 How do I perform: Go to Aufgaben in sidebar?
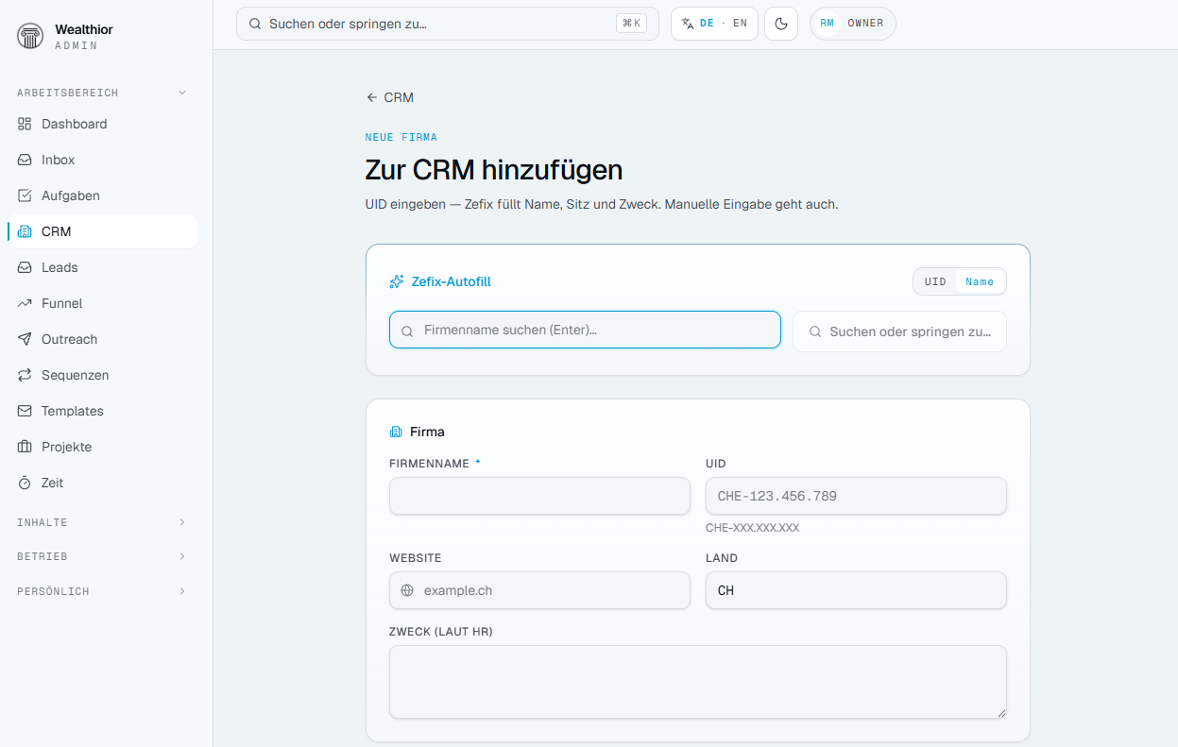tap(102, 195)
